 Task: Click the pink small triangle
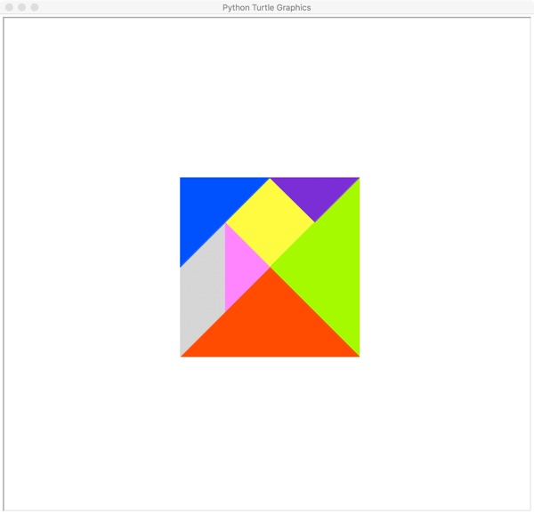tap(240, 267)
